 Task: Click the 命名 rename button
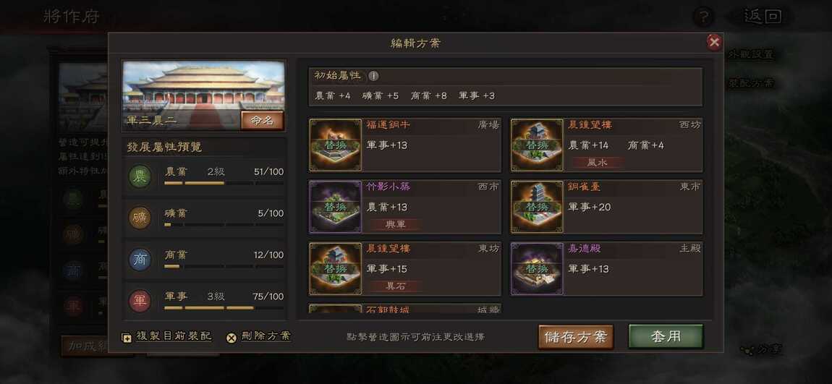tap(262, 120)
